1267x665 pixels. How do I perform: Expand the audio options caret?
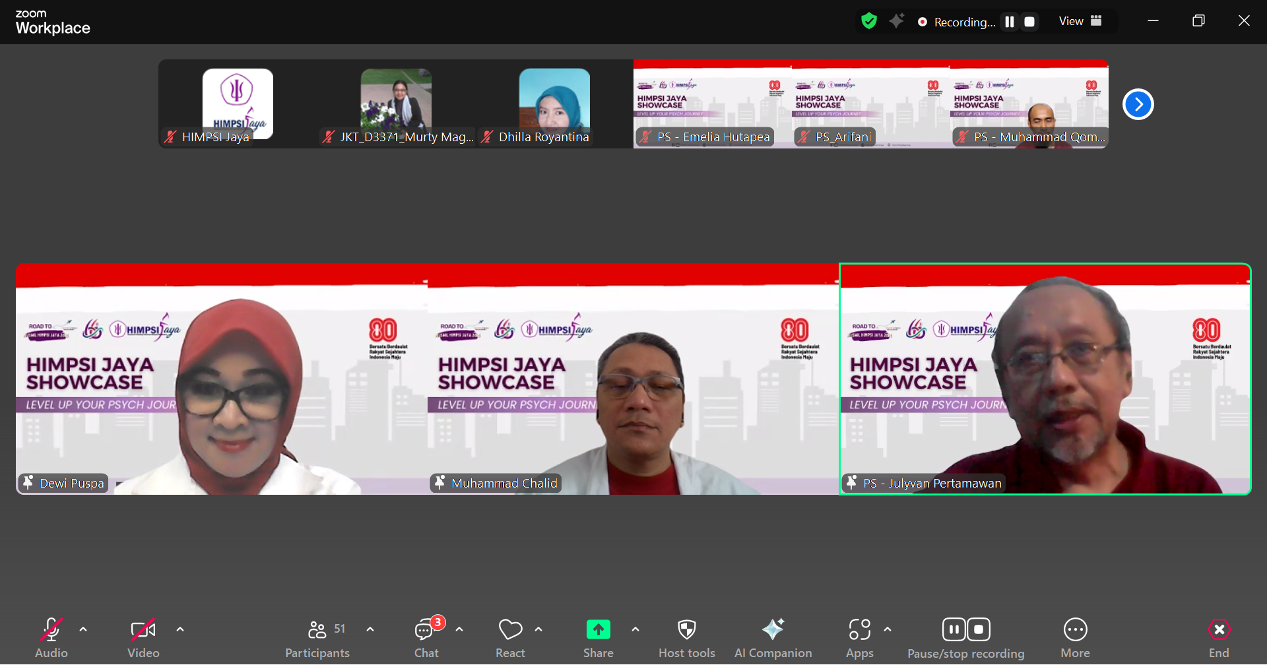click(x=83, y=629)
